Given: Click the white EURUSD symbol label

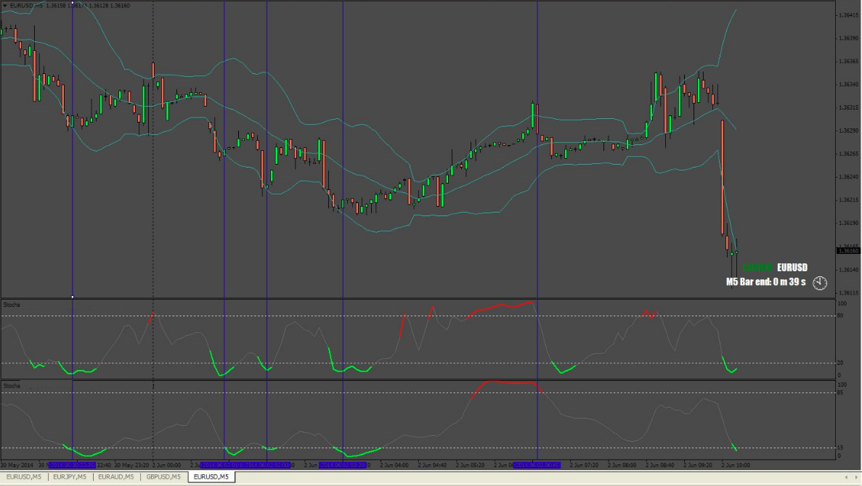Looking at the screenshot, I should (792, 268).
